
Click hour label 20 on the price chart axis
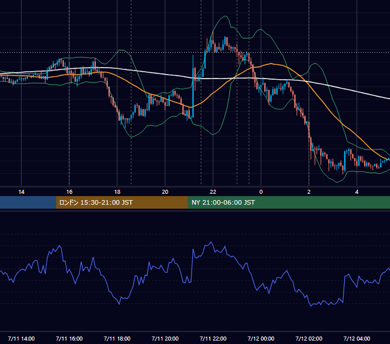coord(165,192)
